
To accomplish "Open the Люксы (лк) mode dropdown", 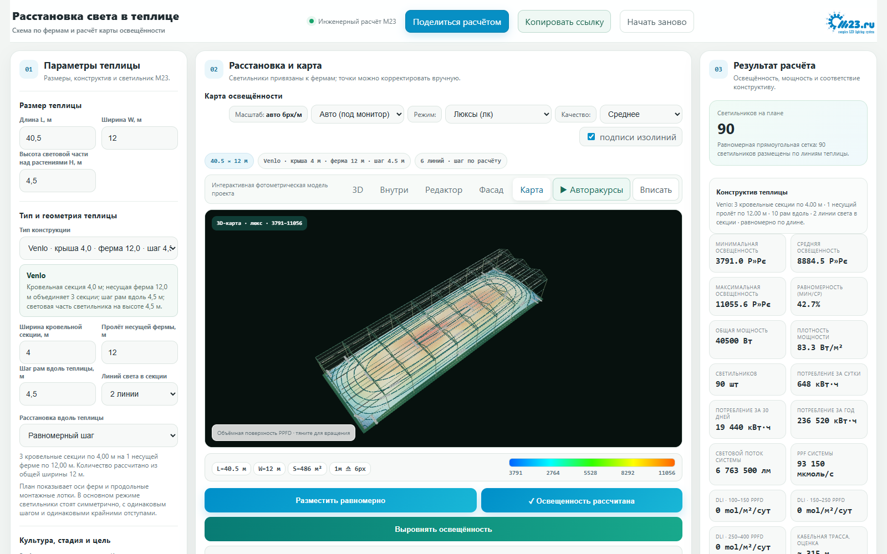I will (498, 114).
